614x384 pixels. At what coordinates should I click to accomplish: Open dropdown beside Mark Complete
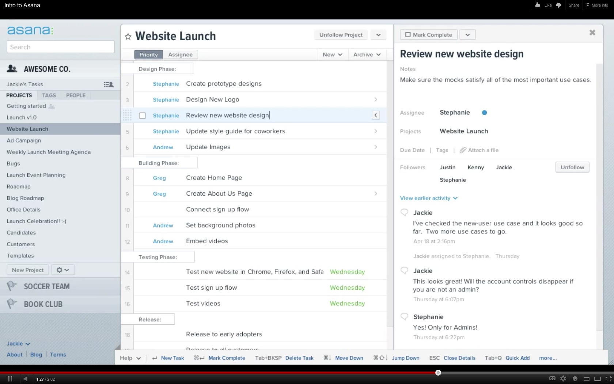[x=467, y=35]
